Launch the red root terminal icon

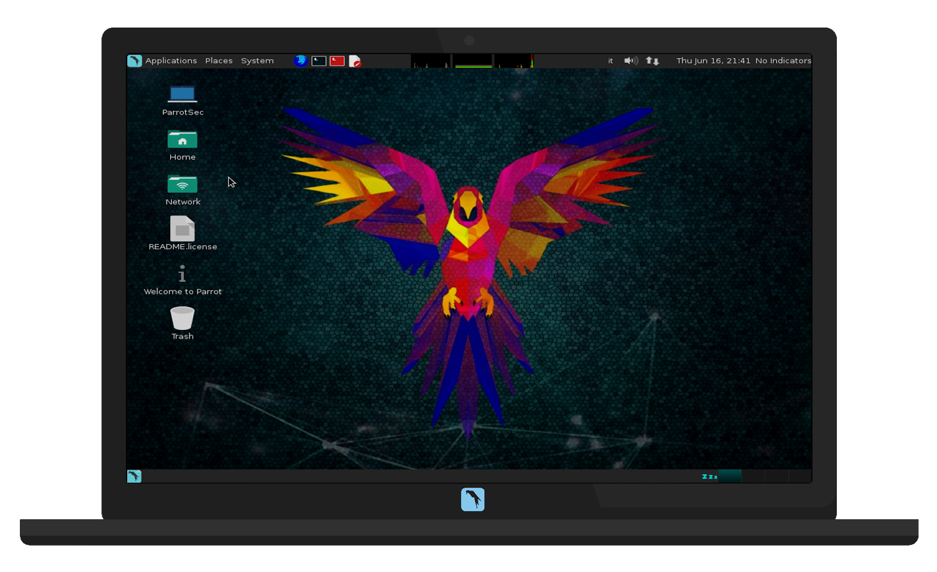coord(337,61)
